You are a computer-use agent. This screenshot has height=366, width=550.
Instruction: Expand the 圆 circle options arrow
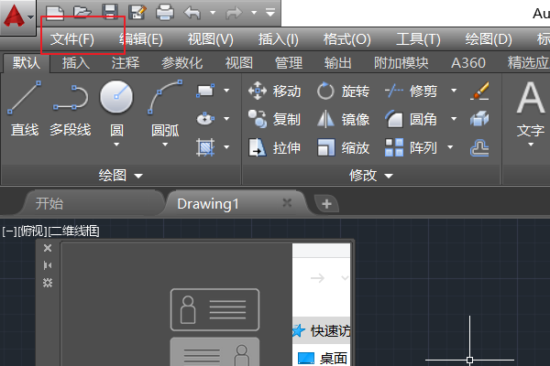tap(116, 145)
